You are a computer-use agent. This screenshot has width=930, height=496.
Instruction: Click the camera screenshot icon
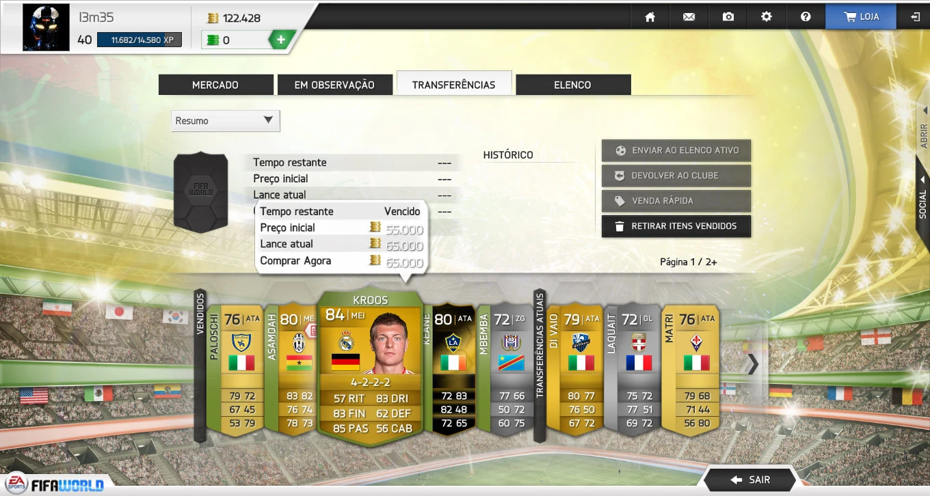click(x=728, y=17)
